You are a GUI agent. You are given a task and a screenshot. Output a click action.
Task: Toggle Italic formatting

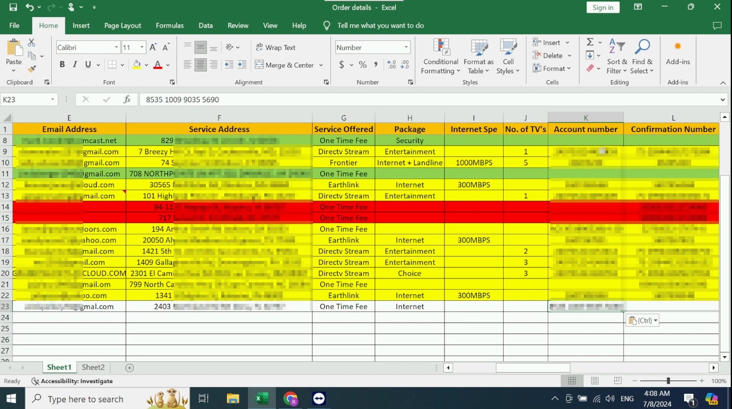(x=75, y=64)
